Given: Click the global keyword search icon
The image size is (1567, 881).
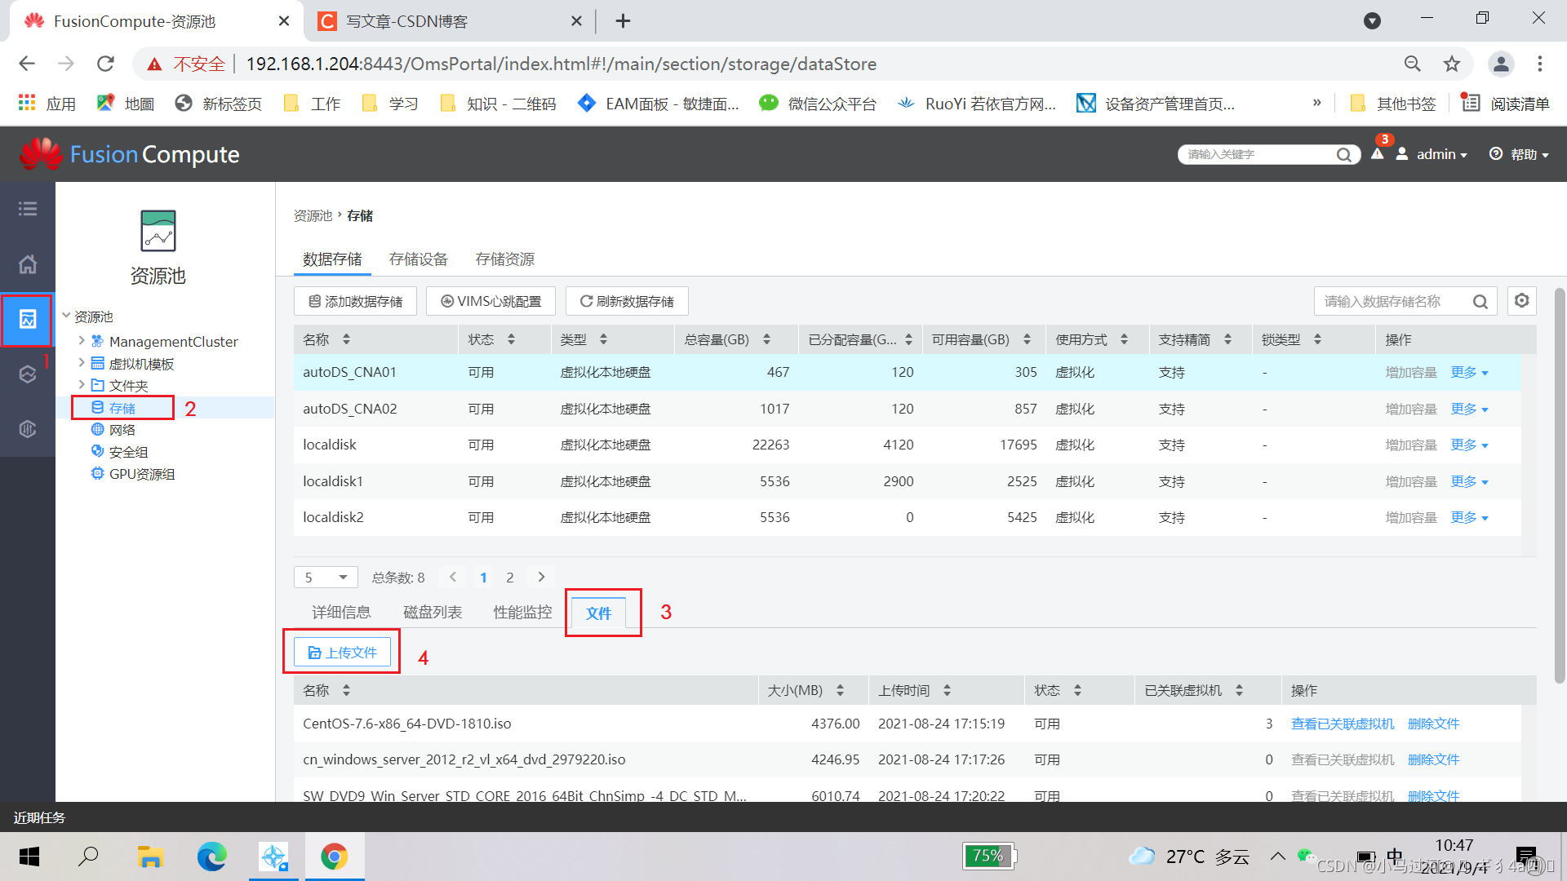Looking at the screenshot, I should [1343, 155].
